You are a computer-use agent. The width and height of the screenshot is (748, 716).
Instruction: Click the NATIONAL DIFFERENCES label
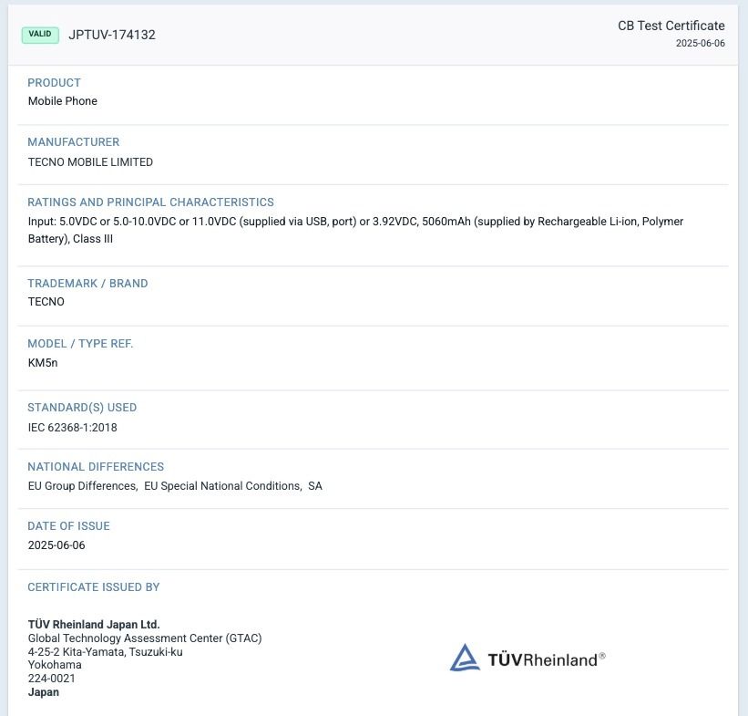(x=96, y=467)
